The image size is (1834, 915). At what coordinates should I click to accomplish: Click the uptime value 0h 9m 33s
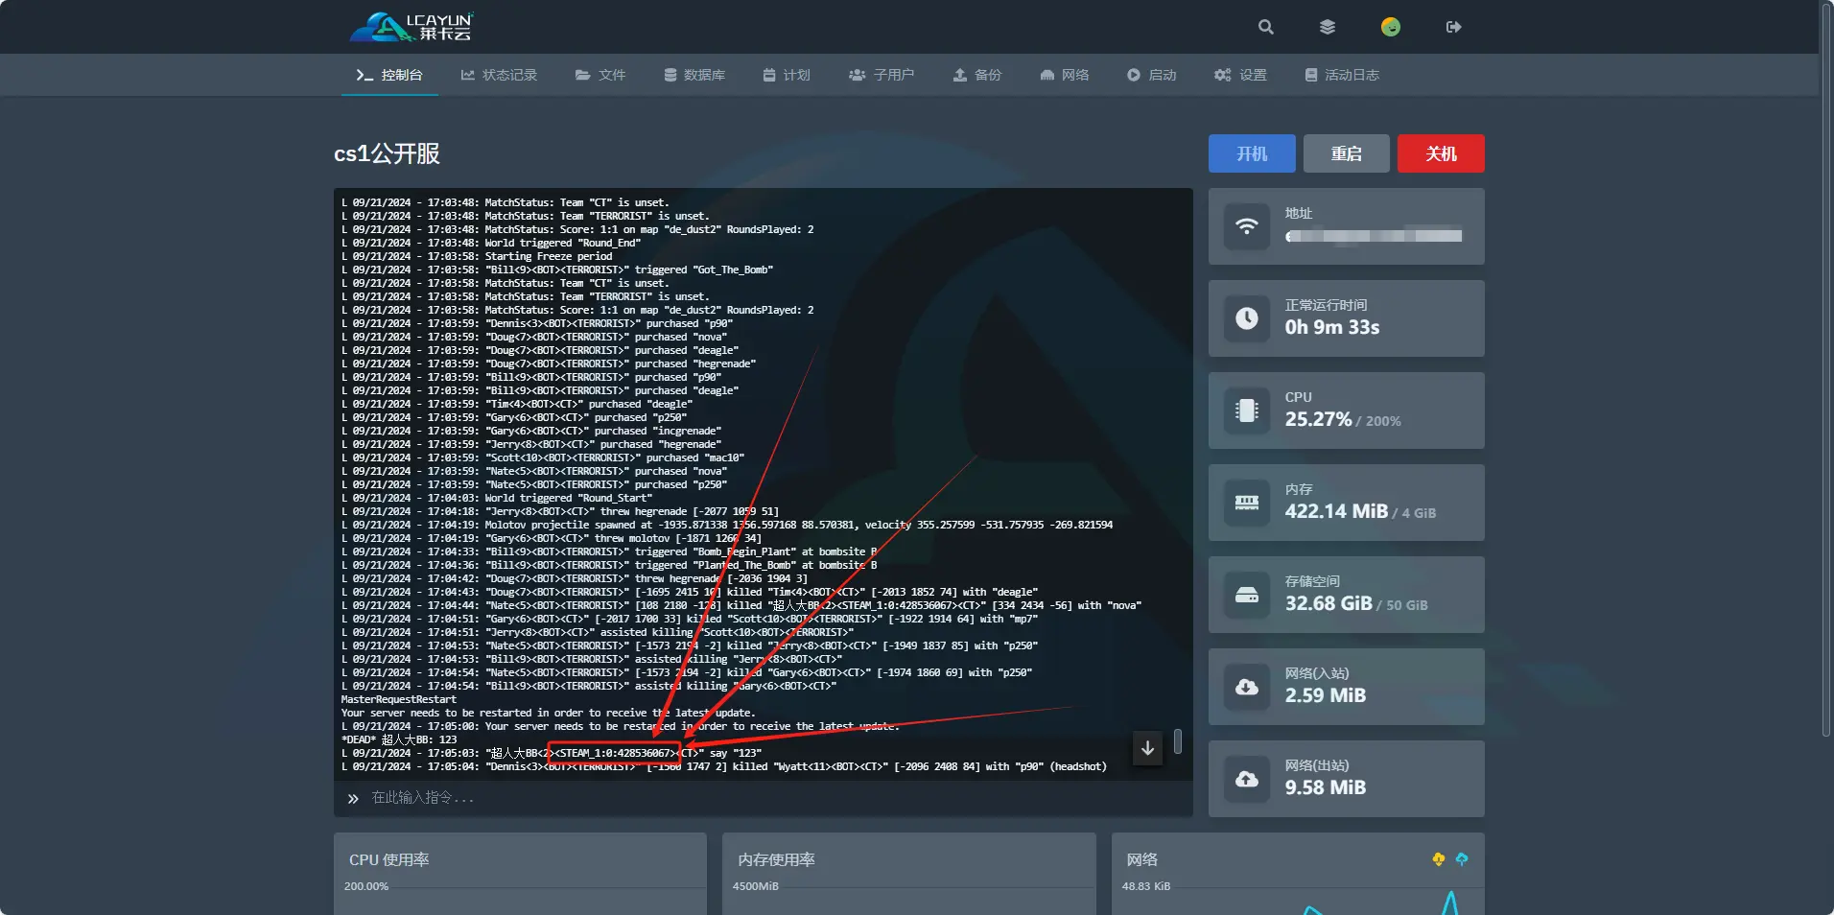point(1332,327)
